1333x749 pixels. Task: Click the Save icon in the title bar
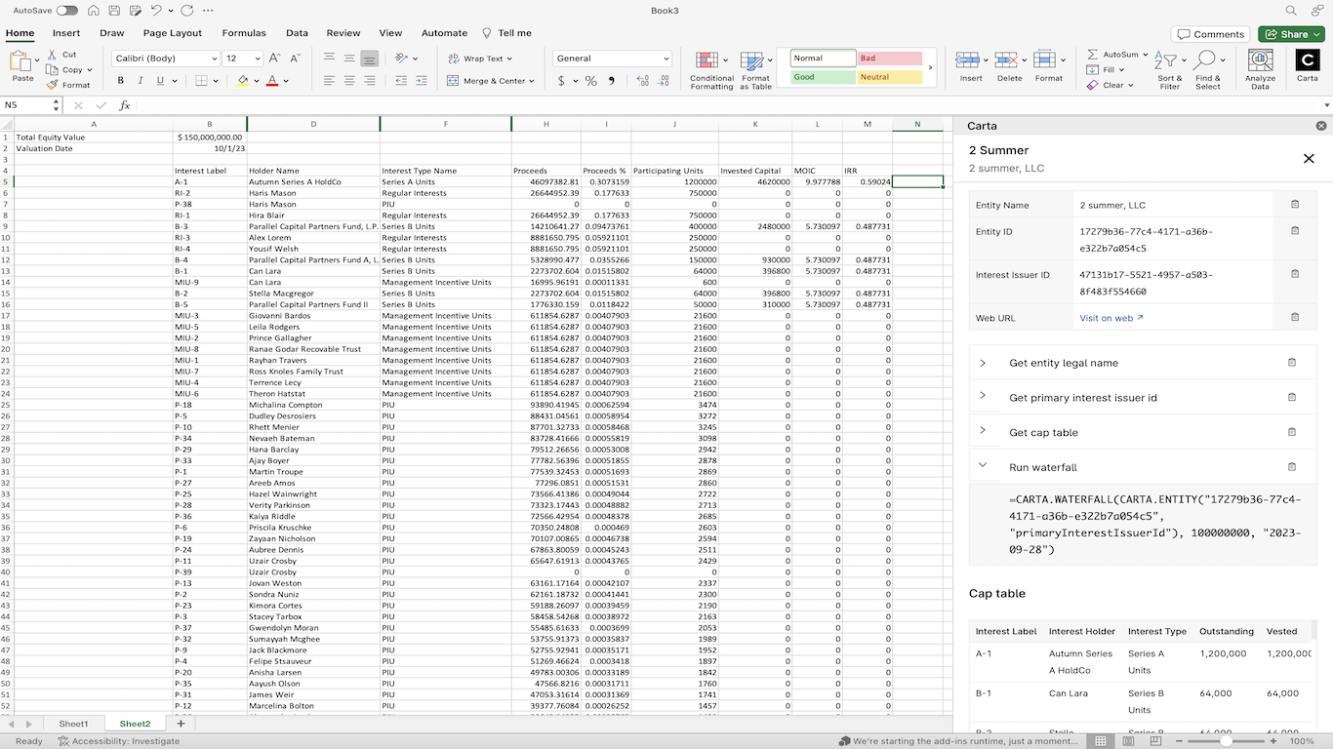coord(114,11)
